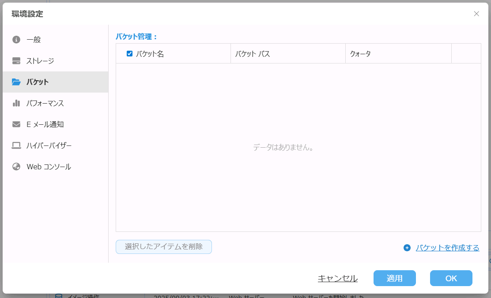491x298 pixels.
Task: Click the open folder icon for バケット
Action: pos(16,82)
